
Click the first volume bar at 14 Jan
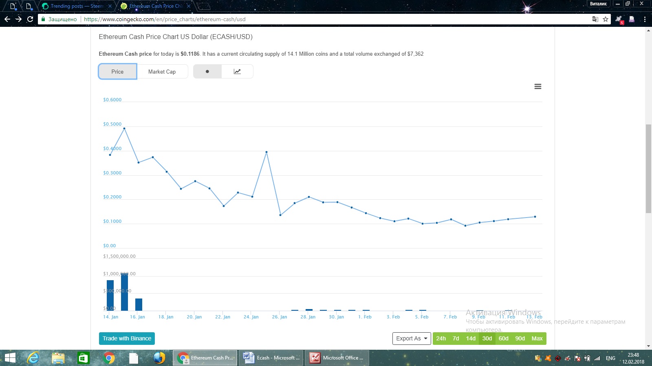[x=110, y=295]
